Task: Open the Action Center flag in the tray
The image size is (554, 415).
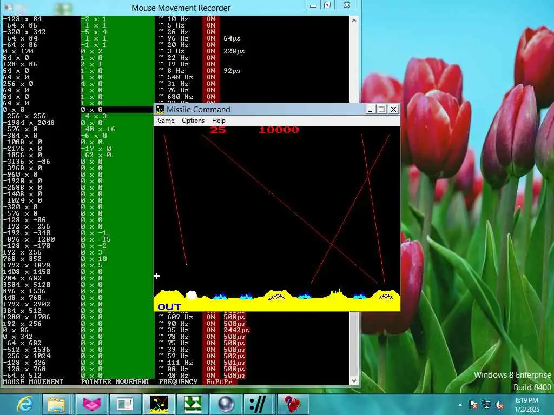Action: [x=473, y=405]
